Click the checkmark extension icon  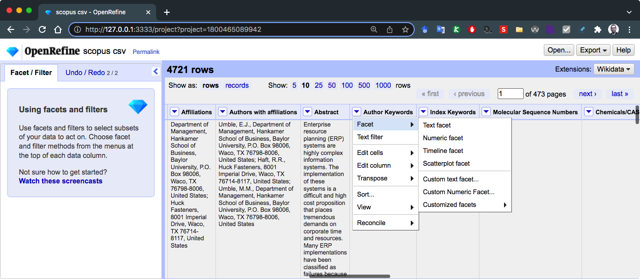566,29
